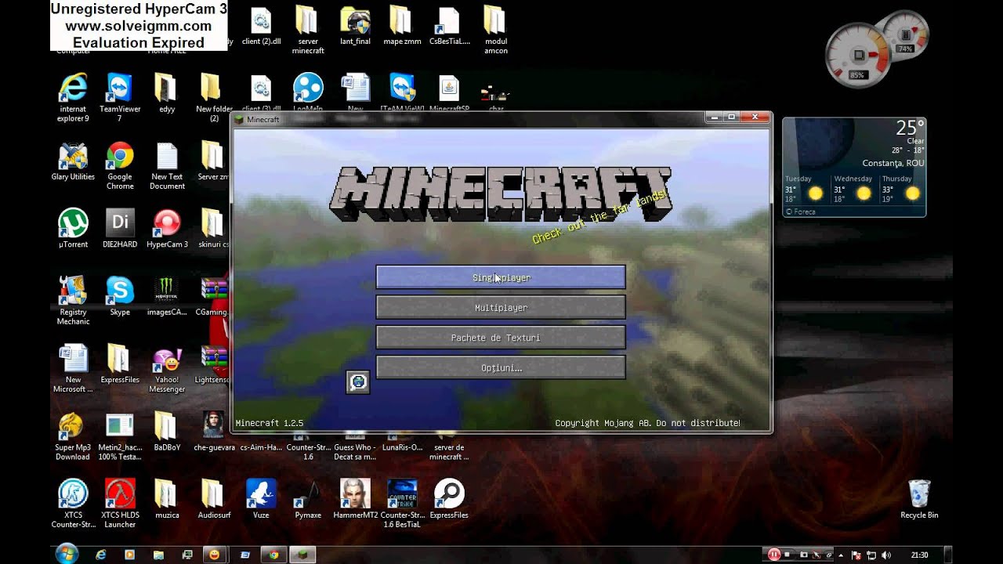The height and width of the screenshot is (564, 1003).
Task: Open the DIE2HARD desktop icon
Action: 120,229
